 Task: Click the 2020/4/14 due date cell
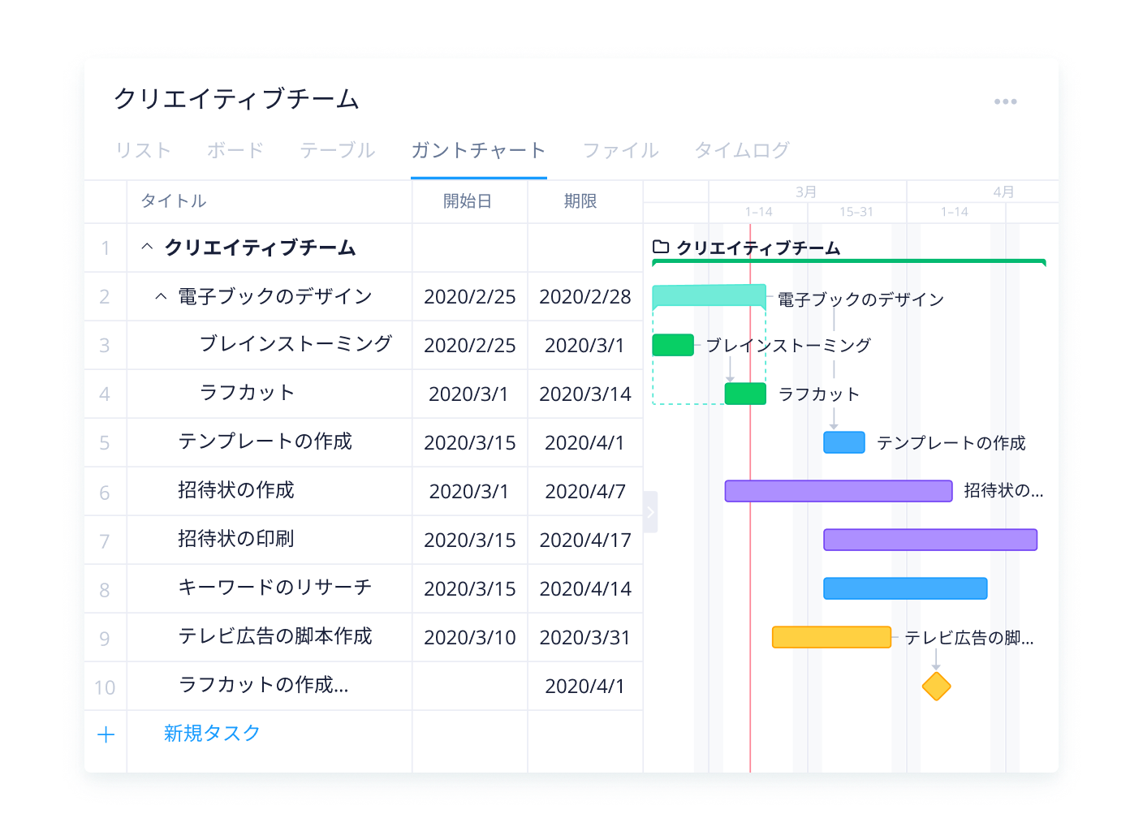pos(585,588)
